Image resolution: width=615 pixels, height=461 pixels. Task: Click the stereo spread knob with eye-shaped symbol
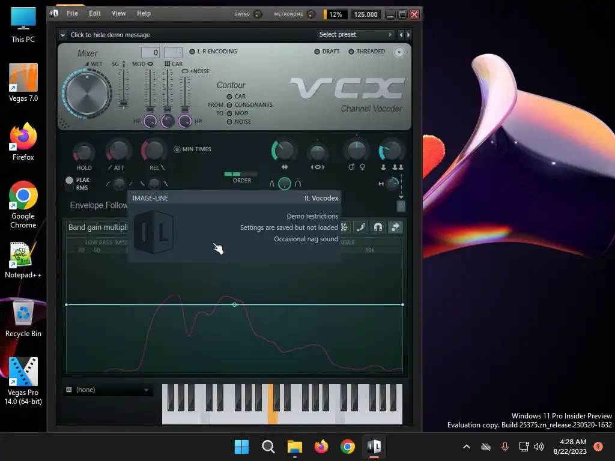click(318, 152)
